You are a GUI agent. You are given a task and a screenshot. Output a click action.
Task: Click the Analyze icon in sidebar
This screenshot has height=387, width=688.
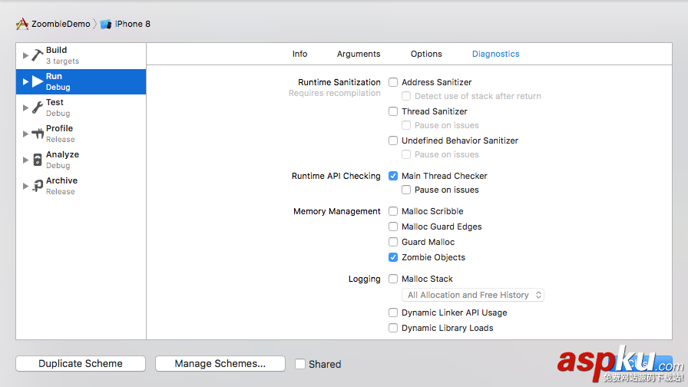(x=38, y=160)
